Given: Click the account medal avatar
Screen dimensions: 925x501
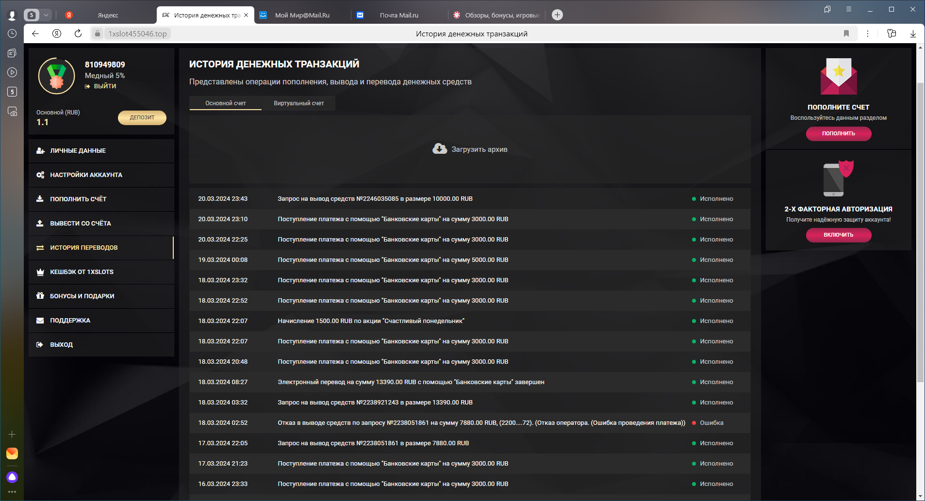Looking at the screenshot, I should [x=57, y=76].
